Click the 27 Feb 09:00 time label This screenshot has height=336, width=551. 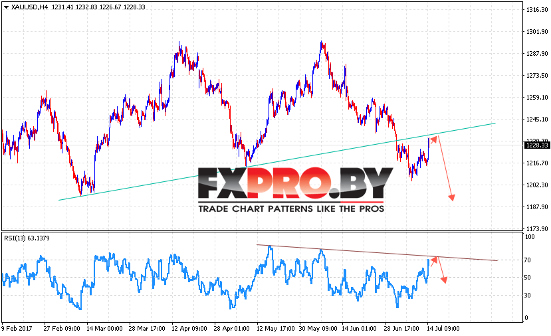tap(62, 329)
